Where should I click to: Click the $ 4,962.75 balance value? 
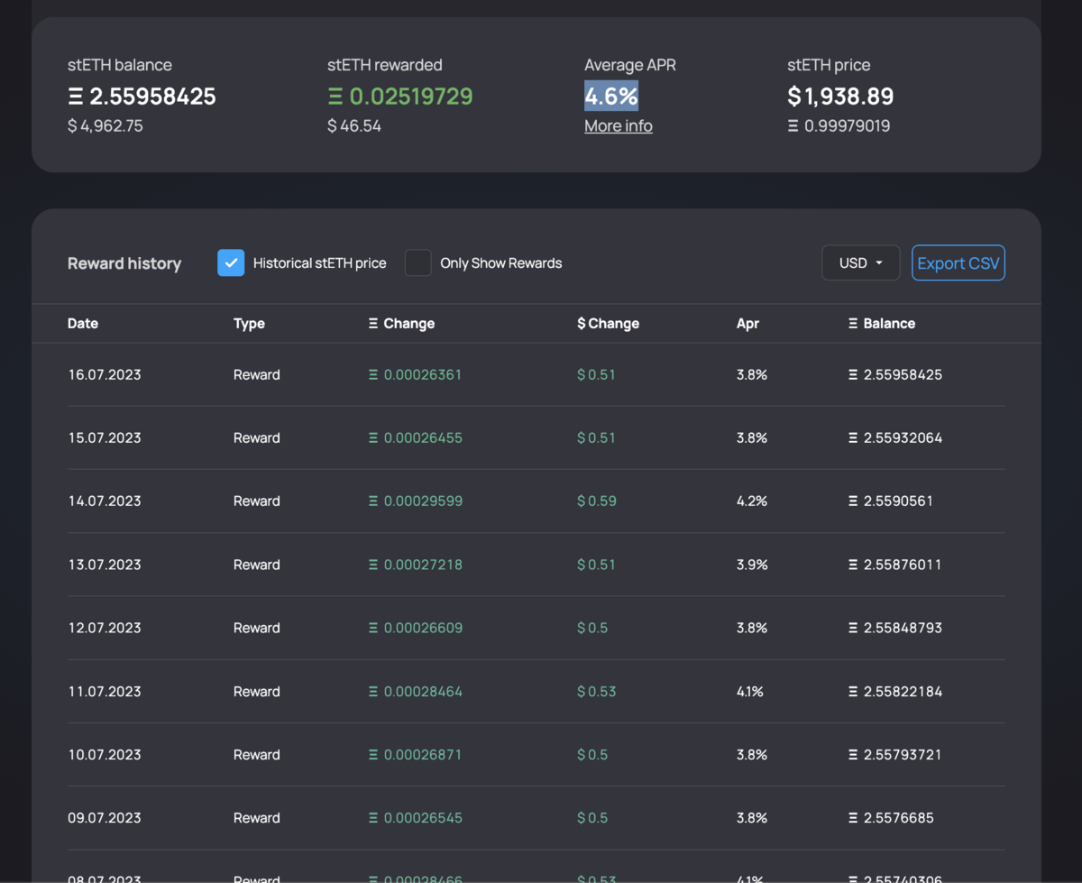(x=105, y=126)
